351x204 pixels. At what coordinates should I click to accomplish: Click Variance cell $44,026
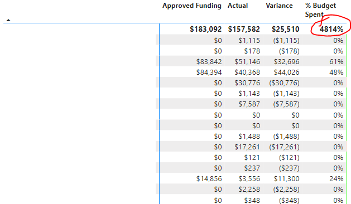point(286,72)
